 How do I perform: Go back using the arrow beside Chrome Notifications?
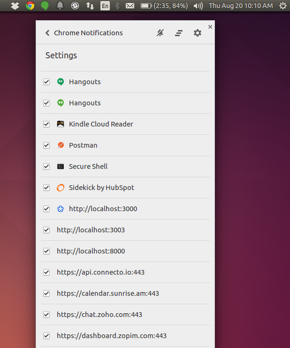(x=47, y=33)
